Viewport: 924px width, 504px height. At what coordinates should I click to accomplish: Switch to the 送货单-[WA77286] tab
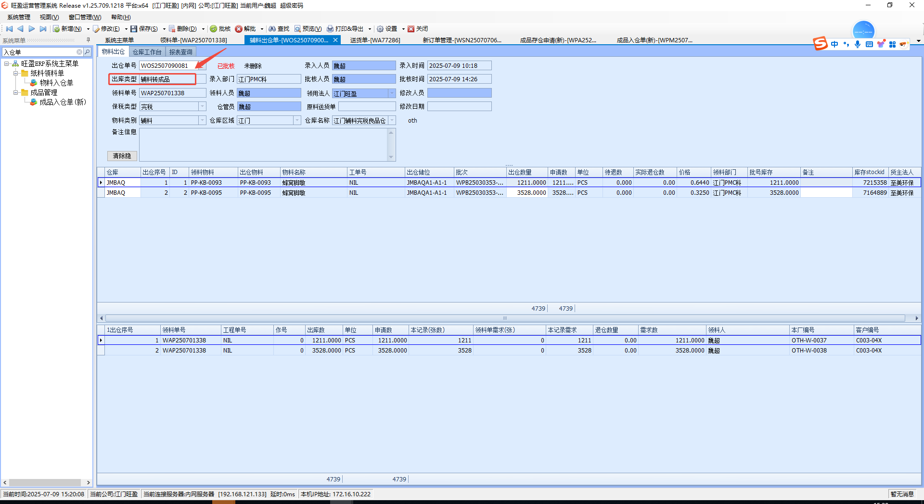[375, 40]
